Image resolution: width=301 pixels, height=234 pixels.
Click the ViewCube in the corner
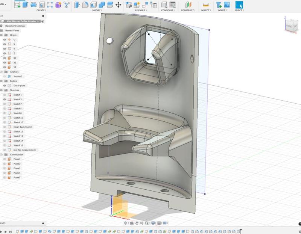pyautogui.click(x=290, y=26)
